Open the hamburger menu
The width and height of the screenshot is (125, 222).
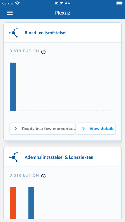click(x=10, y=13)
